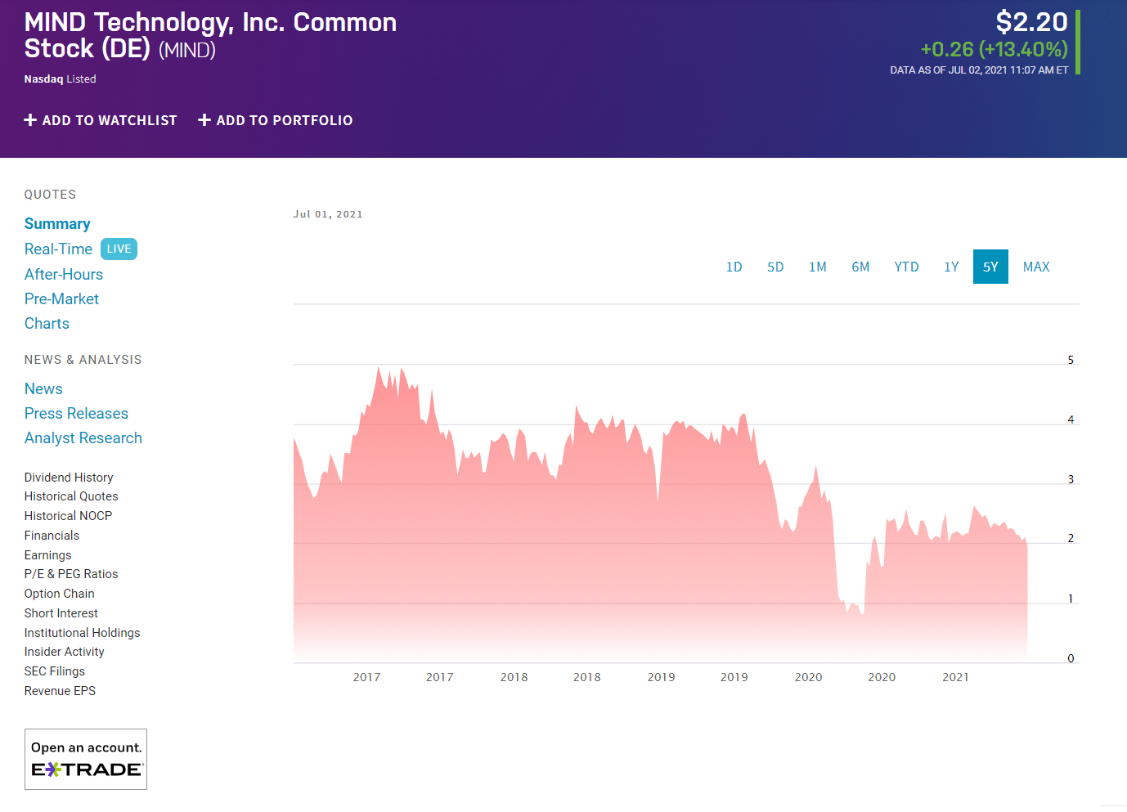This screenshot has width=1127, height=812.
Task: View Press Releases
Action: click(x=76, y=413)
